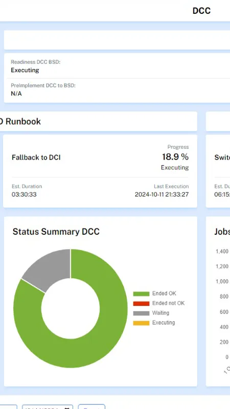Viewport: 230px width, 409px height.
Task: Click the green Ended OK legend swatch
Action: pyautogui.click(x=141, y=293)
